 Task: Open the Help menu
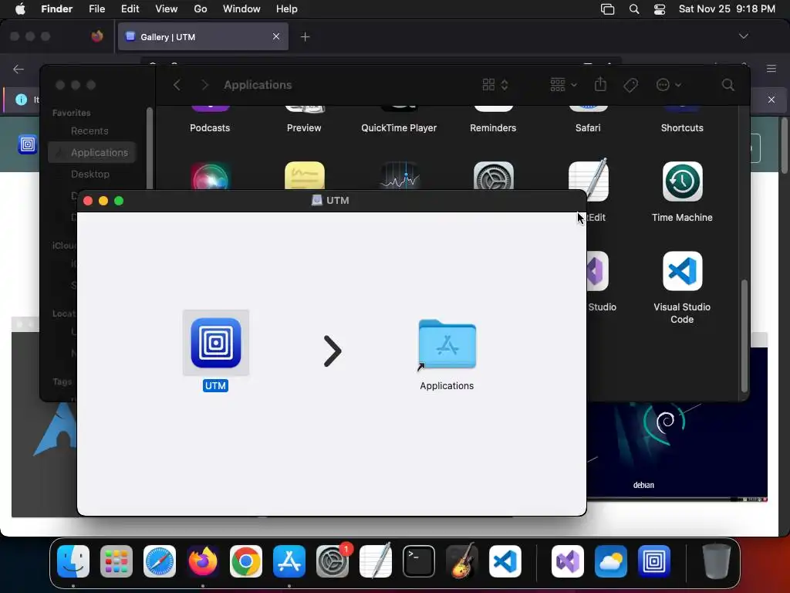click(287, 9)
